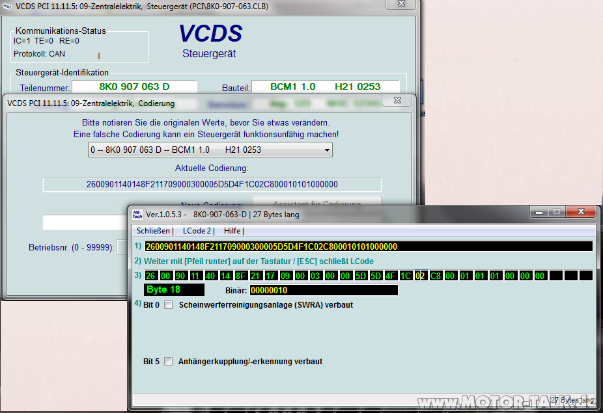Click the Betriebsnr. (0 - 99999) label
This screenshot has width=603, height=413.
72,247
